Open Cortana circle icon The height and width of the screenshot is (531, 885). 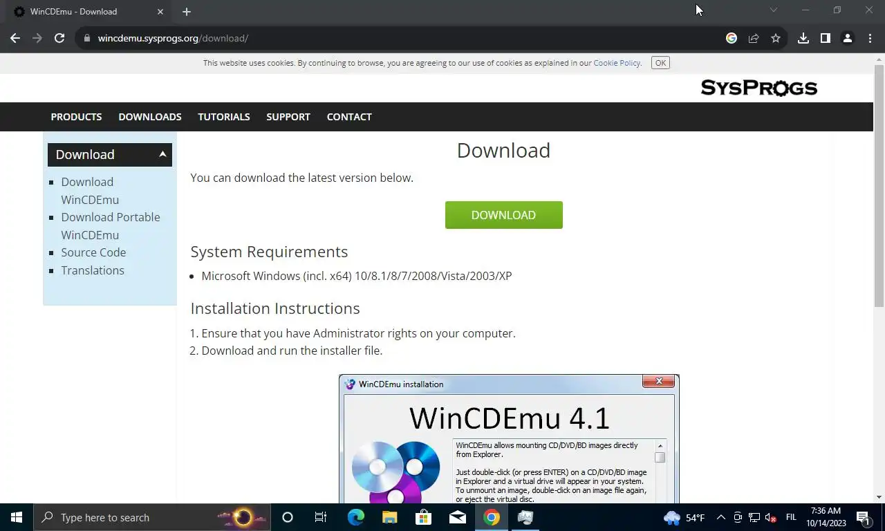[x=288, y=517]
